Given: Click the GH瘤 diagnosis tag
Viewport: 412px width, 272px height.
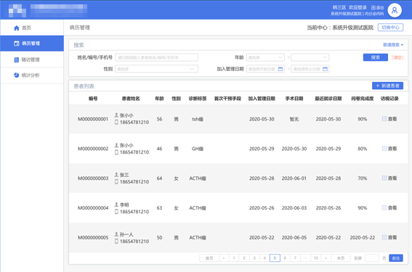Looking at the screenshot, I should point(198,149).
